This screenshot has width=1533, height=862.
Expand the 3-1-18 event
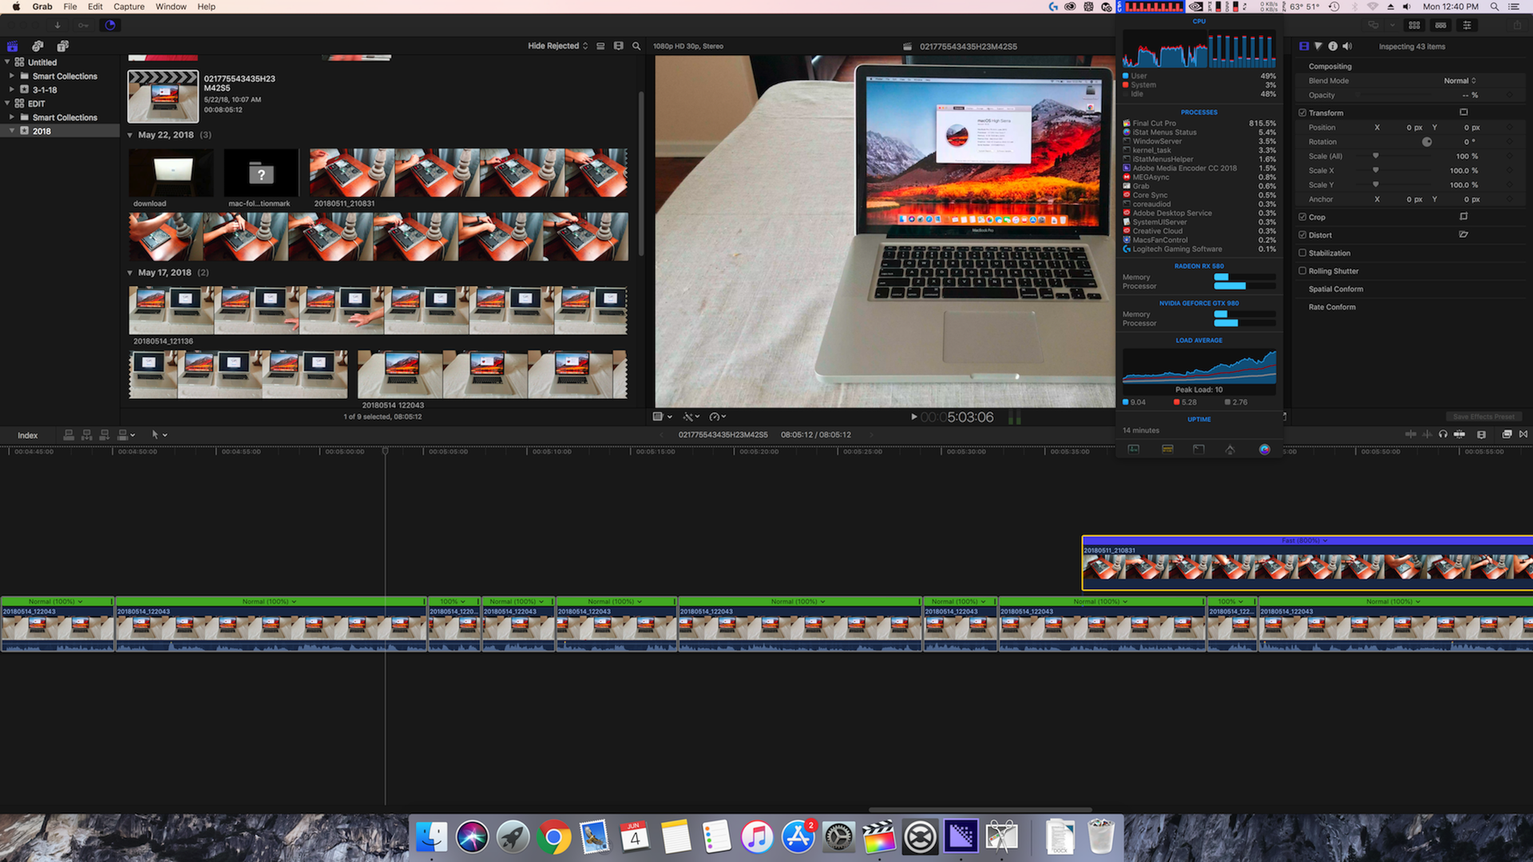click(12, 90)
